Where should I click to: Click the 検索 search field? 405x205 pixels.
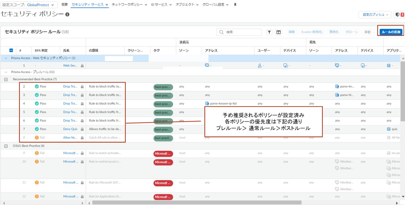(x=239, y=32)
